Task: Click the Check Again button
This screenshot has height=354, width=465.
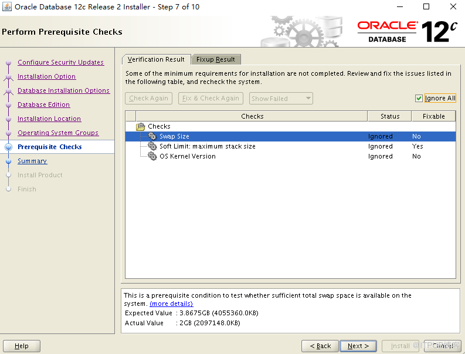Action: tap(148, 98)
